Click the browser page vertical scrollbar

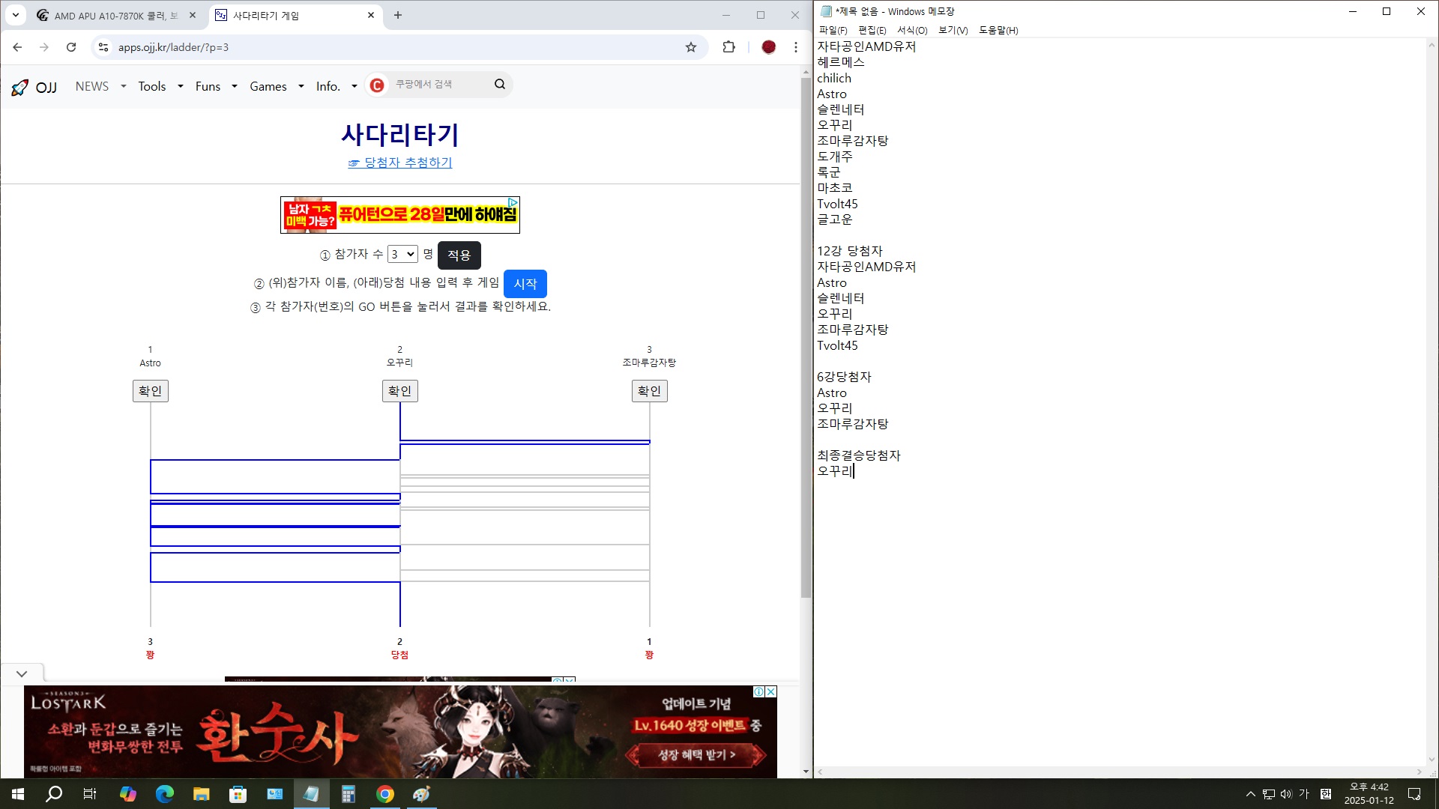(806, 337)
